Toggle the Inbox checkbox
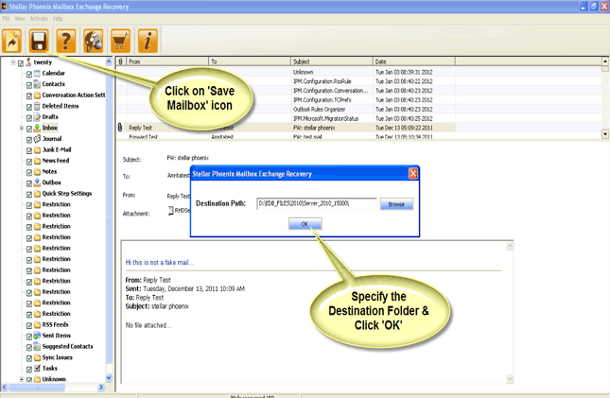 point(29,128)
